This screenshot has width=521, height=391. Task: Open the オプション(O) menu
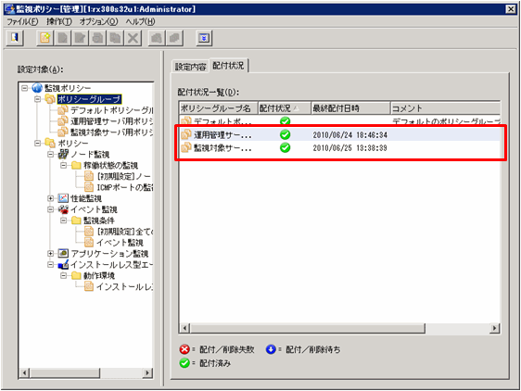[98, 22]
